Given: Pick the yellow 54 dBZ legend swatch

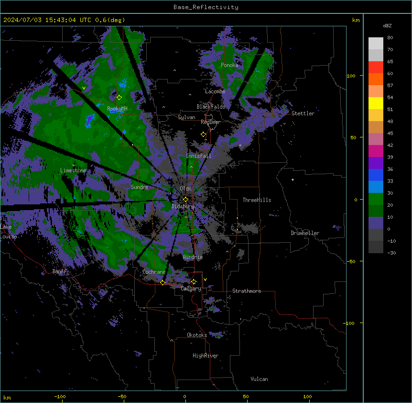Looking at the screenshot, I should click(x=376, y=103).
